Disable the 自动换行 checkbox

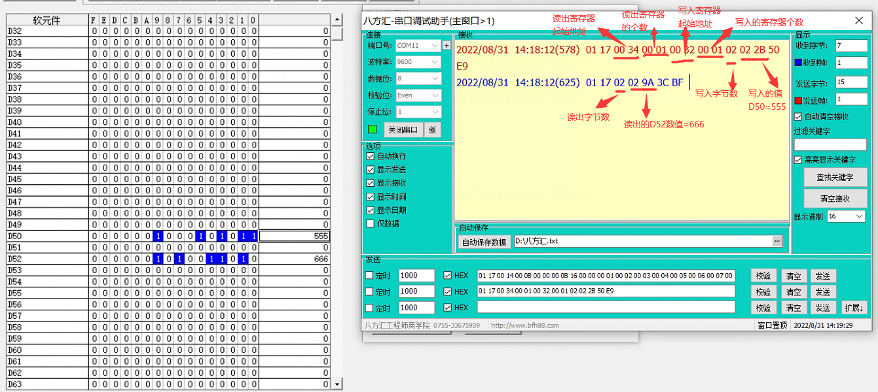pos(371,156)
